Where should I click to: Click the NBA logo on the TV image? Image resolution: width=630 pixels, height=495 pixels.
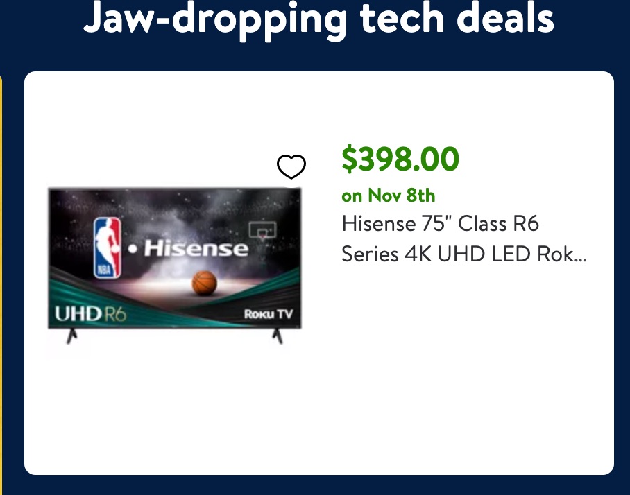click(108, 247)
